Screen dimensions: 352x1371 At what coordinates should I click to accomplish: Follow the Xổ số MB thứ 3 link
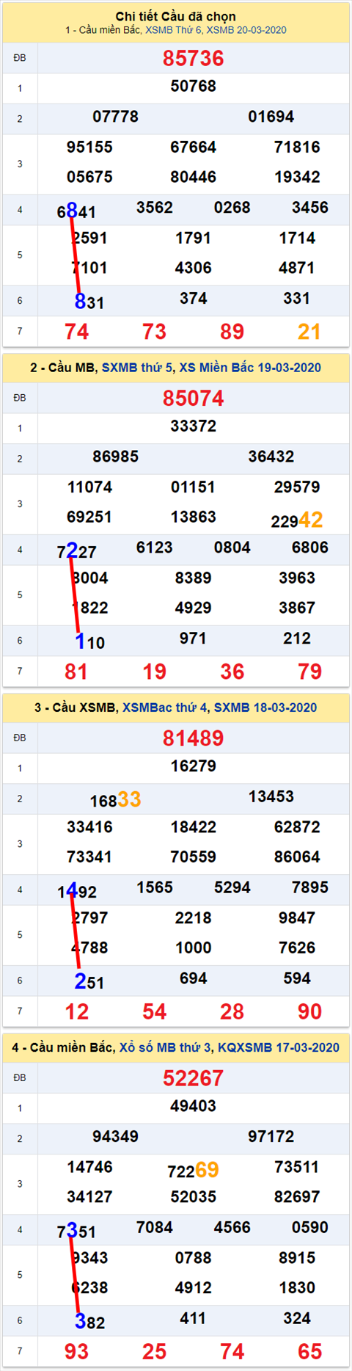point(165,1047)
